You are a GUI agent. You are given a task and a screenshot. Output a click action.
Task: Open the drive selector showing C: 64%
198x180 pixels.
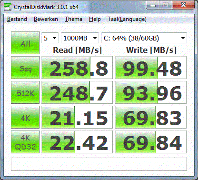click(144, 38)
